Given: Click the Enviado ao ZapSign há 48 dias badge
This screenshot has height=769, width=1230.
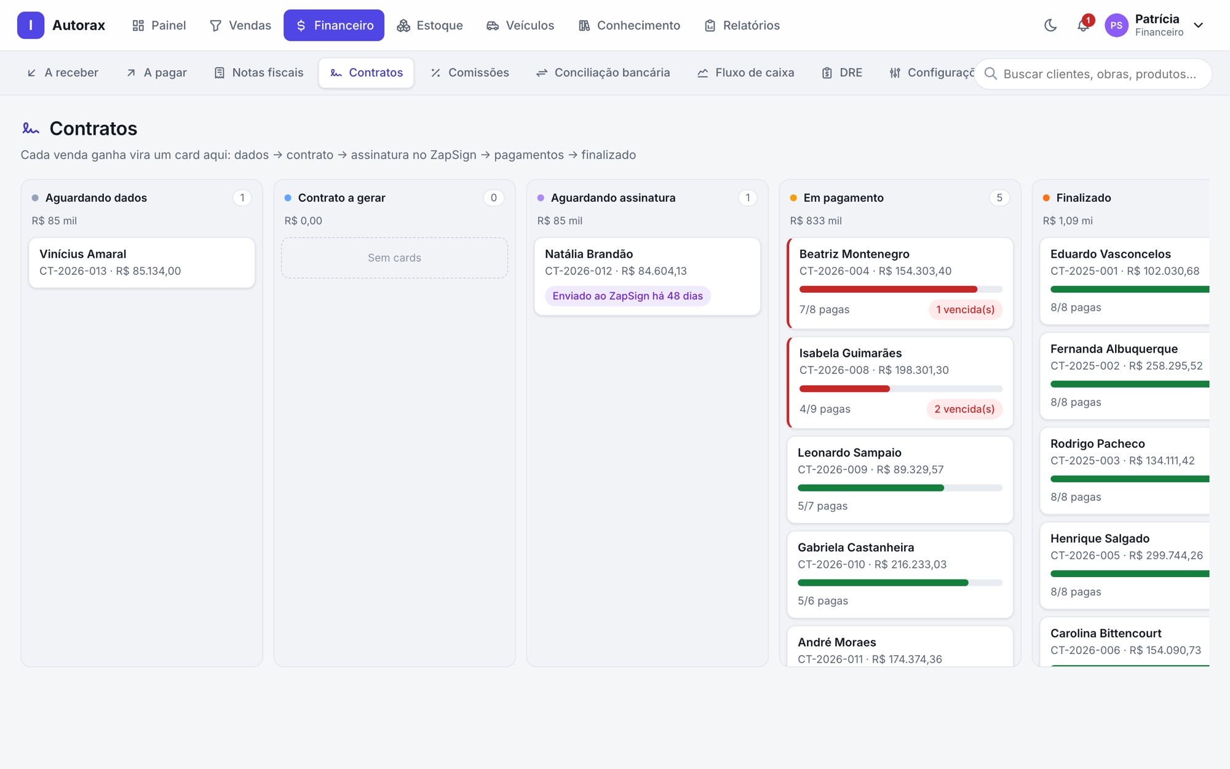Looking at the screenshot, I should point(627,296).
